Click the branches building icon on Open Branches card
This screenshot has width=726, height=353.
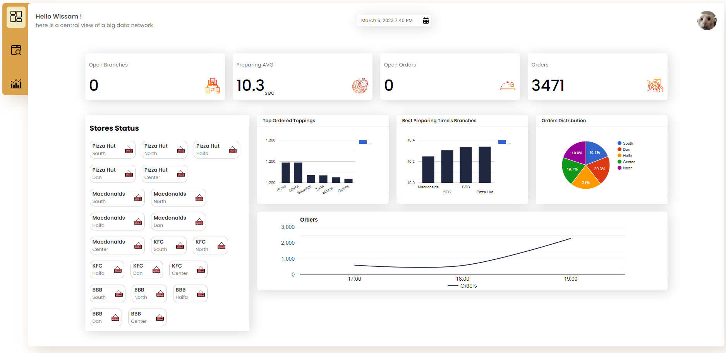212,86
